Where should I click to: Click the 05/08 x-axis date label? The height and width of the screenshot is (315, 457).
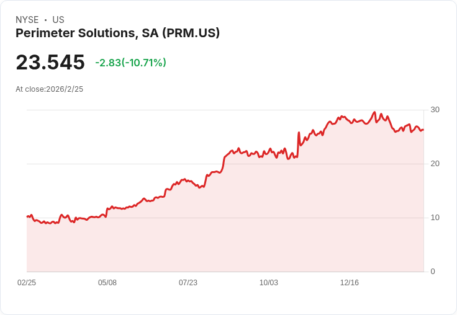click(x=107, y=282)
